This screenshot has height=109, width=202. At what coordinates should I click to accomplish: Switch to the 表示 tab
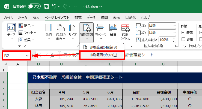click(x=117, y=17)
